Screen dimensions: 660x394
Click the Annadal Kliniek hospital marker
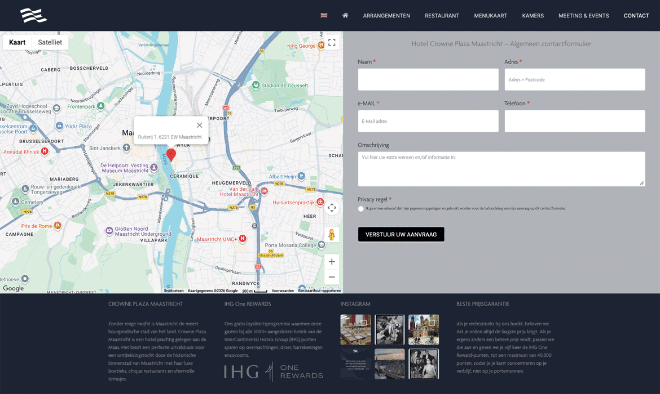(45, 151)
